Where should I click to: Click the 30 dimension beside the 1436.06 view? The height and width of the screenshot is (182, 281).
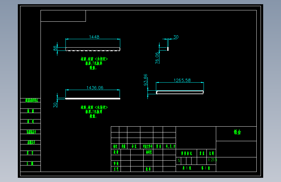tap(55, 105)
